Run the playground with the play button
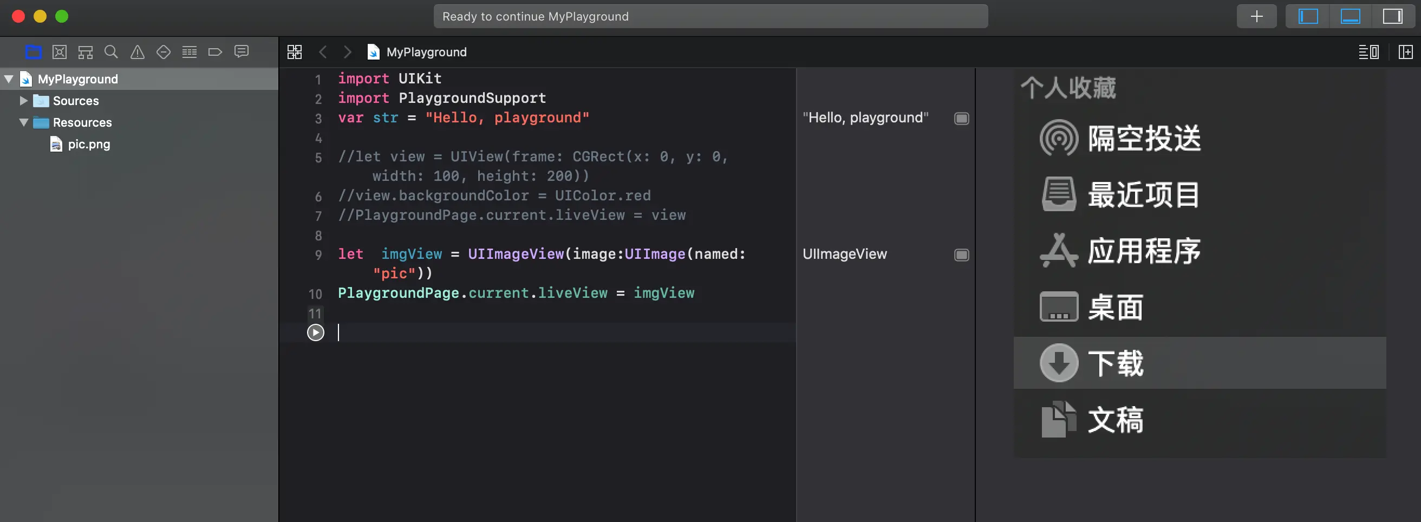The height and width of the screenshot is (522, 1421). pyautogui.click(x=316, y=332)
